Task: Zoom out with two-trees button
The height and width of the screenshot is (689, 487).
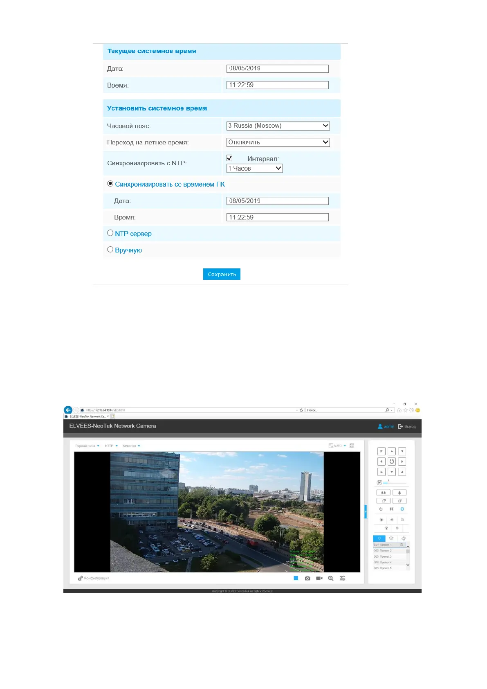Action: 383,493
